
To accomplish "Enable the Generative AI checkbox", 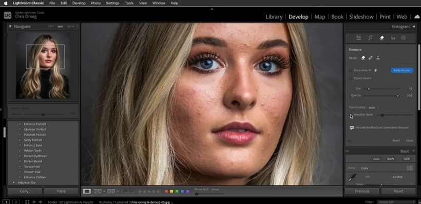I will (x=350, y=70).
